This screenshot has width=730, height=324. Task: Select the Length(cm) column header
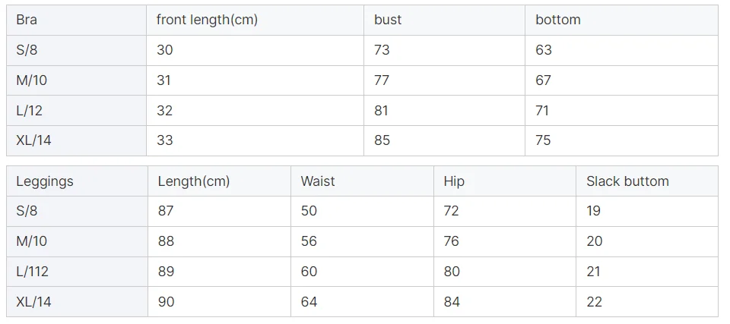click(x=193, y=181)
